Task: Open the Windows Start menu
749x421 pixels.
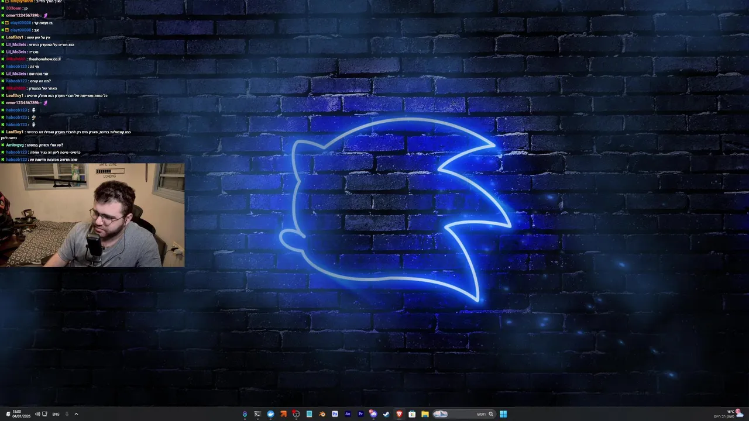Action: pyautogui.click(x=503, y=414)
